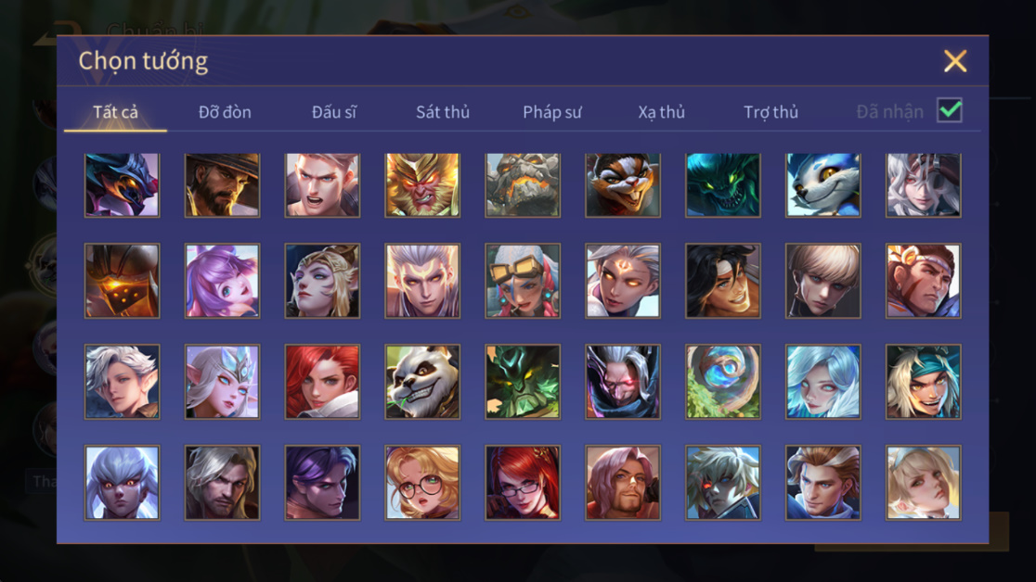The width and height of the screenshot is (1036, 582).
Task: Toggle the Đã nhận checkbox
Action: [x=950, y=110]
